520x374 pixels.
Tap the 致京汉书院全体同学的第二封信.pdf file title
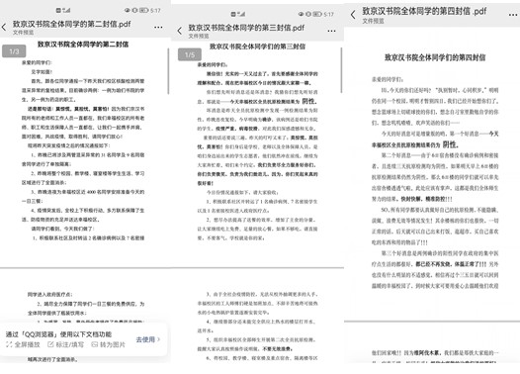click(x=71, y=24)
